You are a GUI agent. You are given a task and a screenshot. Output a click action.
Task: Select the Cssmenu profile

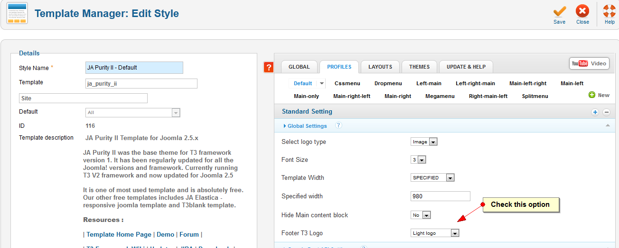[x=347, y=83]
